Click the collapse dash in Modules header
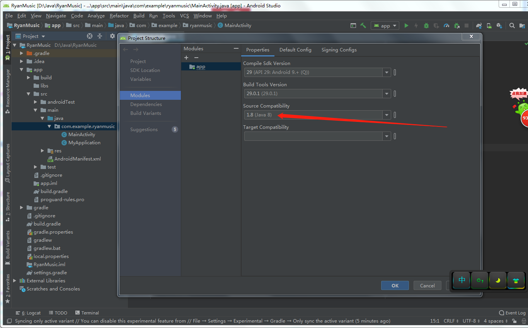The image size is (528, 328). (236, 48)
